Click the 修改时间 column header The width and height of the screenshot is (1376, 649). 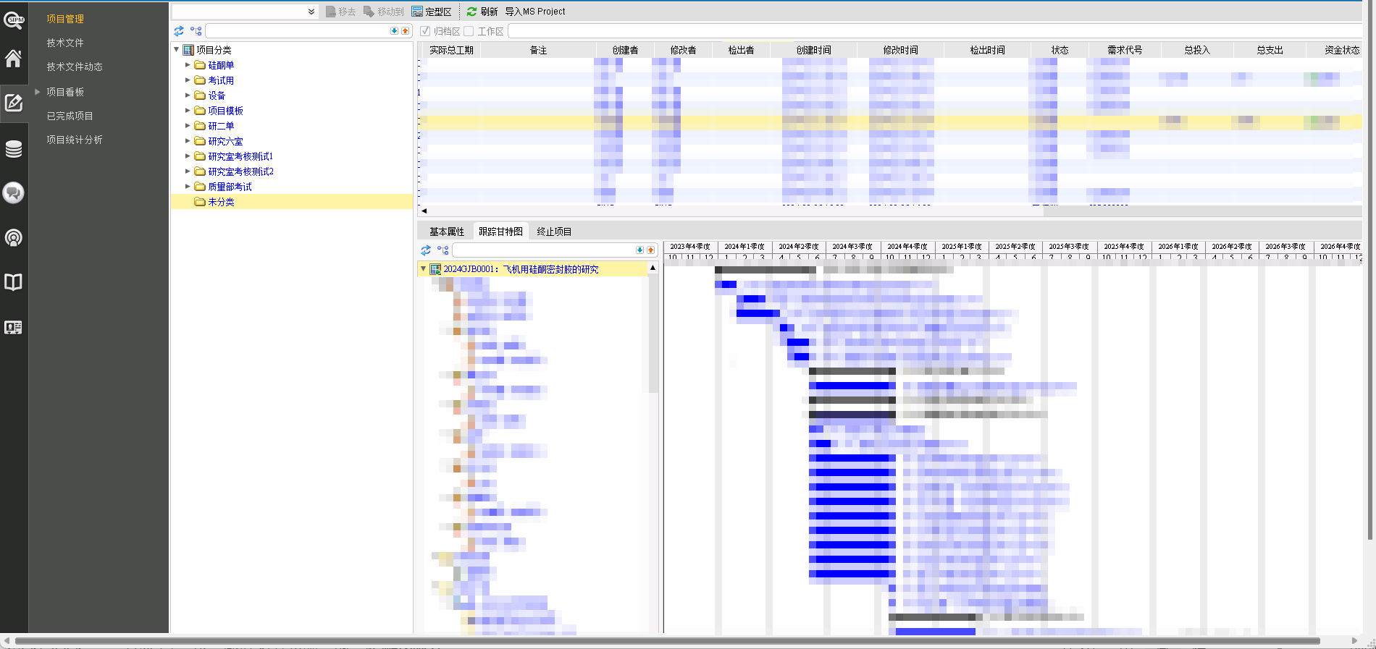click(x=900, y=50)
